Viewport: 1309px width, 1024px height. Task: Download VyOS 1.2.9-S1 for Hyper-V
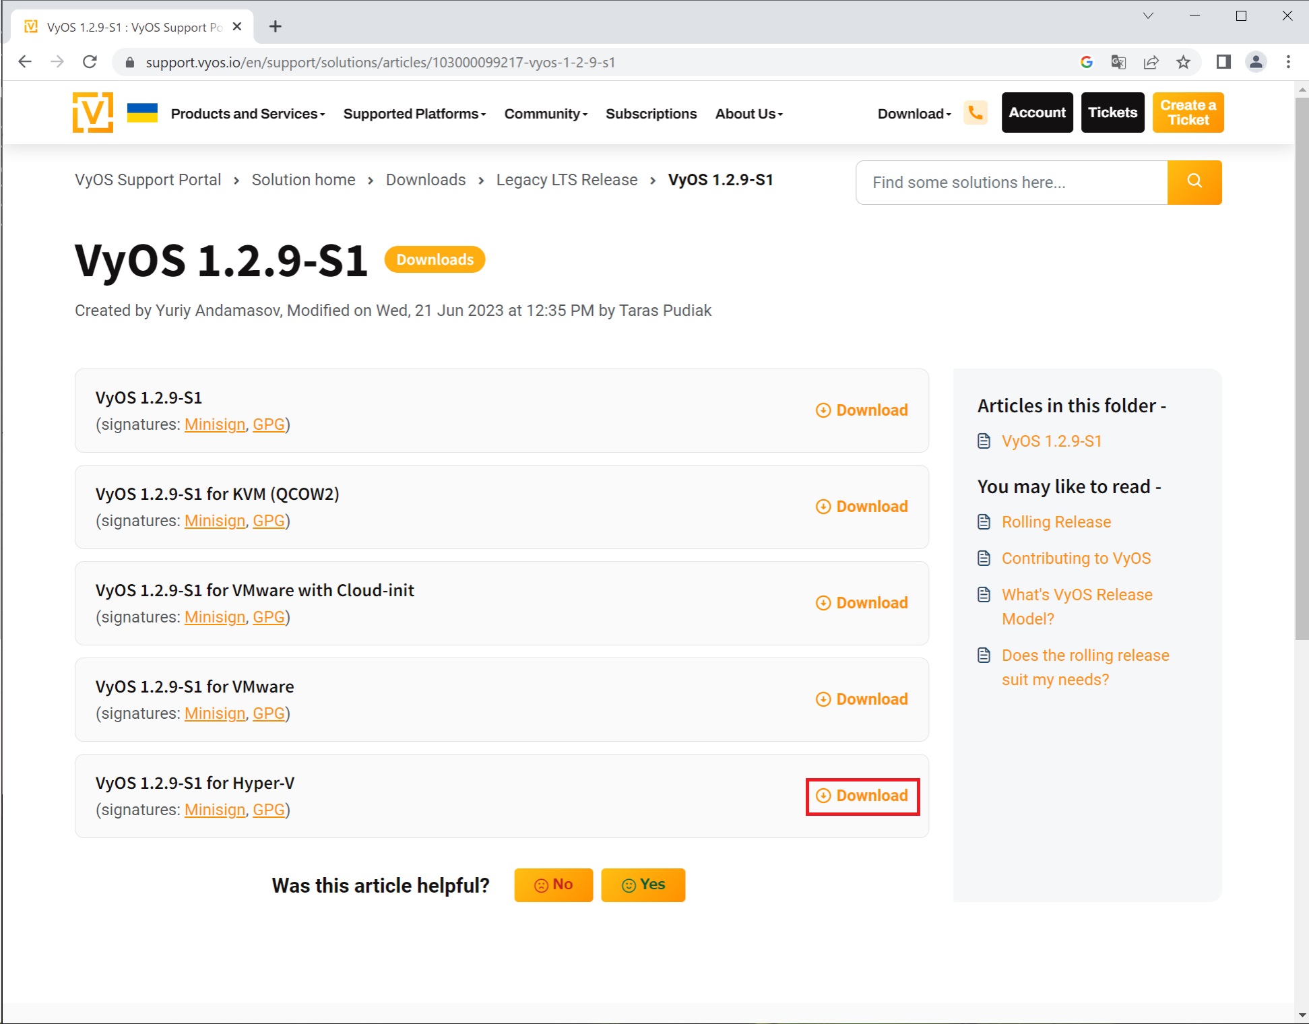[862, 795]
